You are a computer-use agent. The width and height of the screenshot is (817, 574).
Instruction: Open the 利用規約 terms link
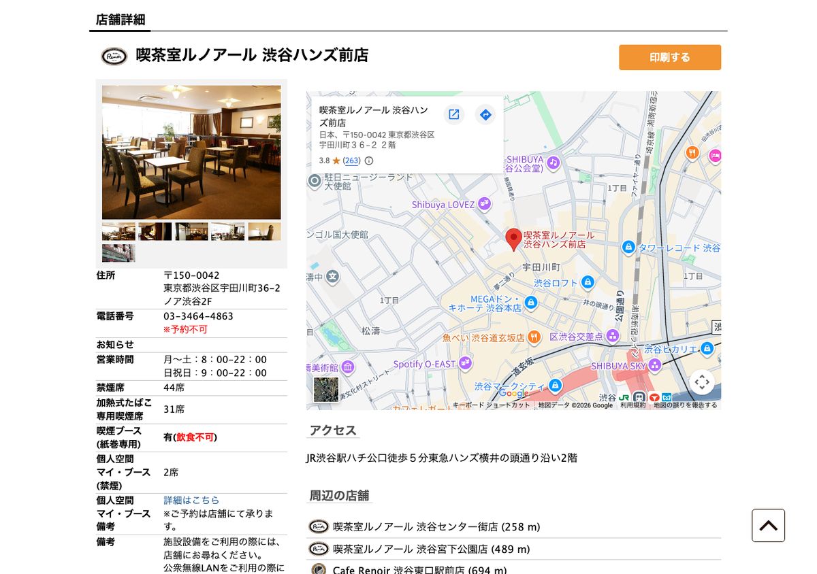point(633,405)
